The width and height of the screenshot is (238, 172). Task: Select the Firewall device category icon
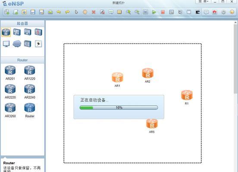click(x=38, y=32)
